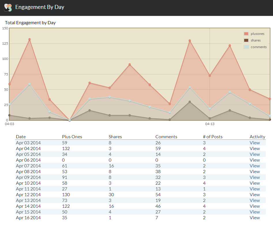Click the plusones legend color swatch
The image size is (273, 225).
pyautogui.click(x=246, y=34)
